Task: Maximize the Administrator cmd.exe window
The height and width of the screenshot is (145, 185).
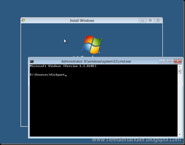Action: [170, 61]
